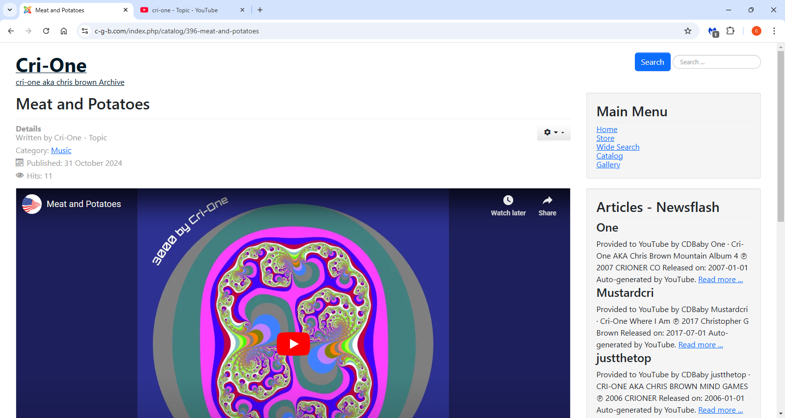Click the Main Menu heading
Image resolution: width=785 pixels, height=418 pixels.
coord(632,111)
